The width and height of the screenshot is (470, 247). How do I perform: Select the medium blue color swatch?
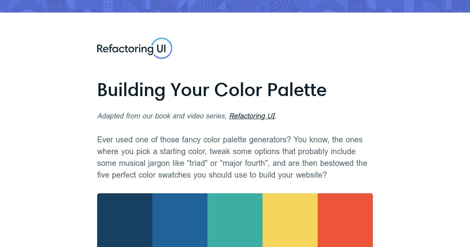coord(180,220)
